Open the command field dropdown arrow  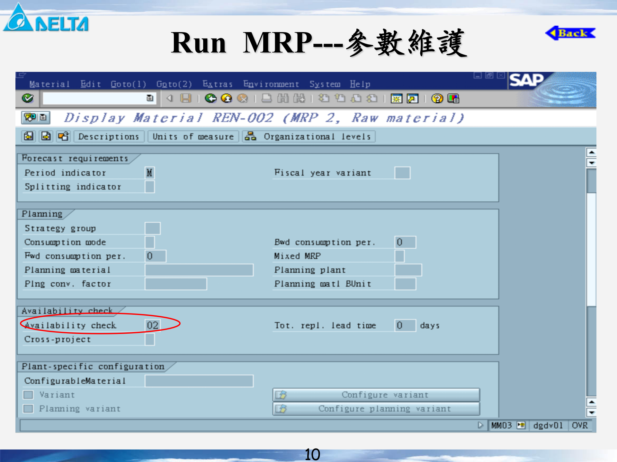150,98
